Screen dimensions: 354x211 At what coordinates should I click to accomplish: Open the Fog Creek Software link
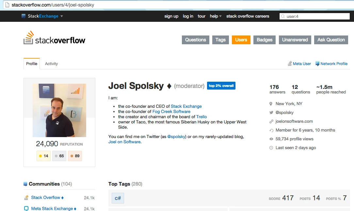pos(171,111)
